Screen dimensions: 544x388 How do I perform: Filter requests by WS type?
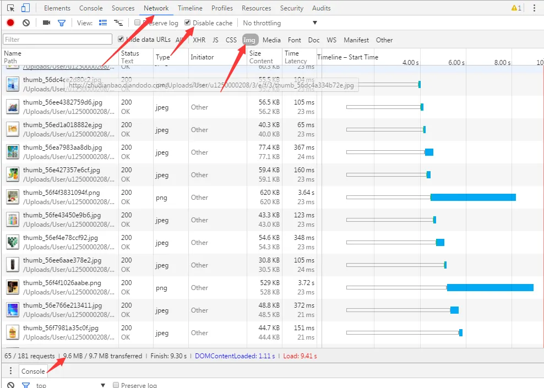pos(331,40)
